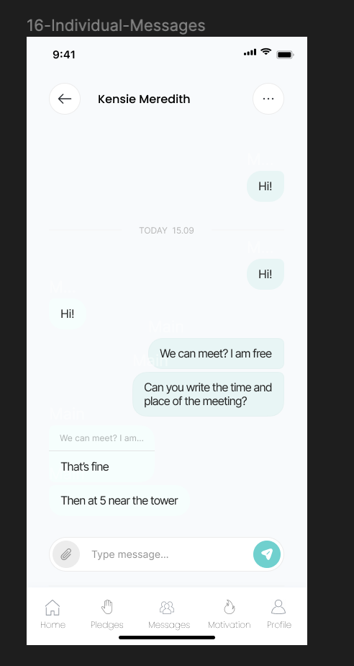354x666 pixels.
Task: Click the Wi-Fi status icon
Action: [x=265, y=52]
